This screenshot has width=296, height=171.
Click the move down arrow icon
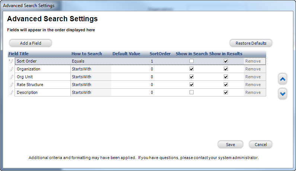pyautogui.click(x=283, y=94)
